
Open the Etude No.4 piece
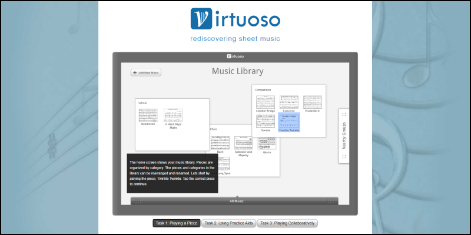(313, 102)
